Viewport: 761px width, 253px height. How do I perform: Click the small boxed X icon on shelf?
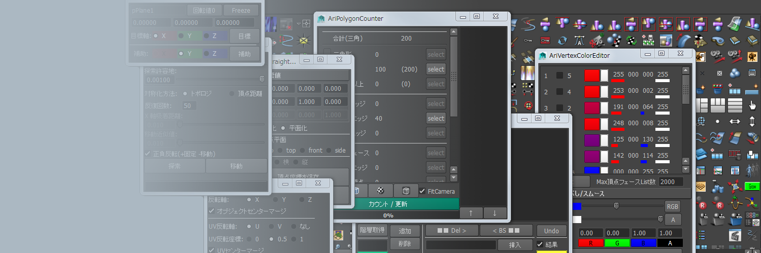coord(719,73)
